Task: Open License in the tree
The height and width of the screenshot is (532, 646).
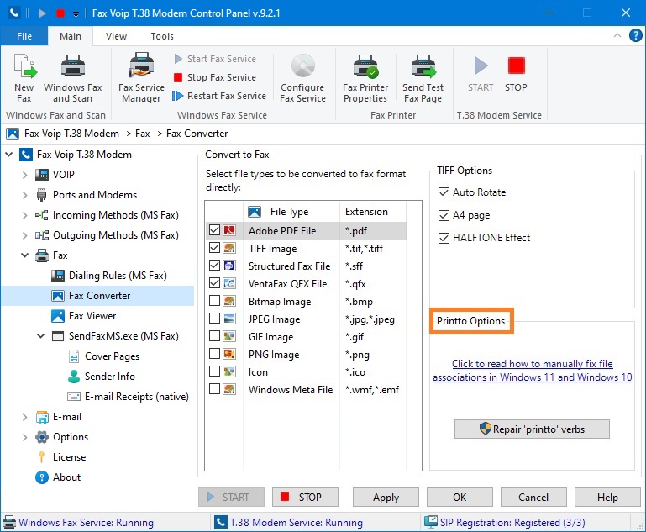Action: [61, 457]
